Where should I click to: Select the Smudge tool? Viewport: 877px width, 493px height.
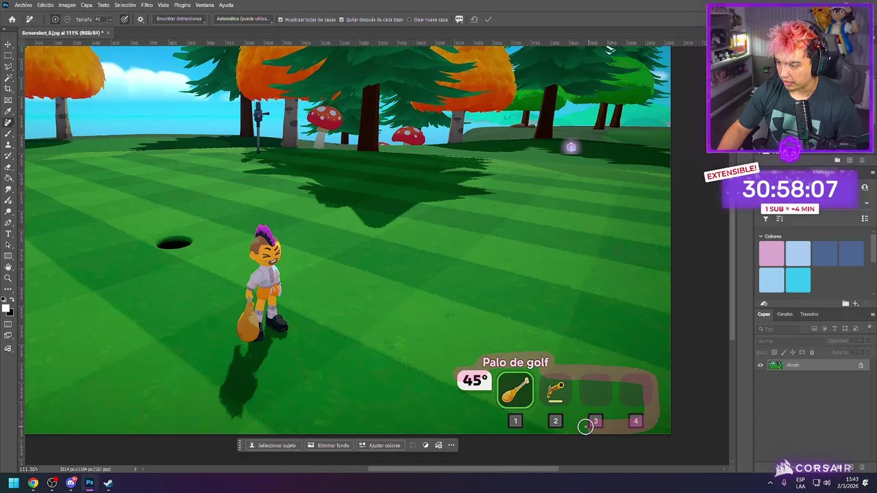click(x=8, y=190)
